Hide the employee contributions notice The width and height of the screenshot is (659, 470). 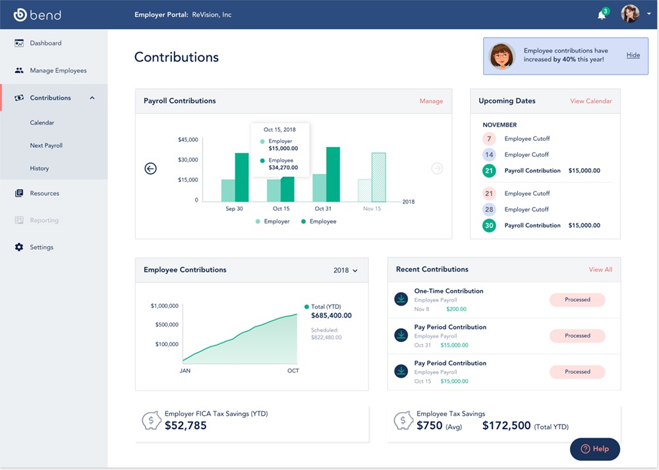tap(633, 55)
